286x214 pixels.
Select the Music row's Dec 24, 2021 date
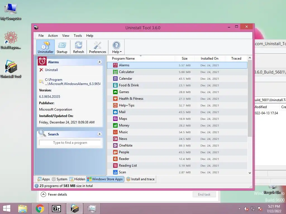tap(209, 132)
